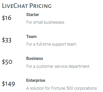Click the LiveChat Pricing heading
Image resolution: width=103 pixels, height=92 pixels.
(27, 6)
